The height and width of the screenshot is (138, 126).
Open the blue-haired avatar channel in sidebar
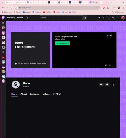(4, 62)
